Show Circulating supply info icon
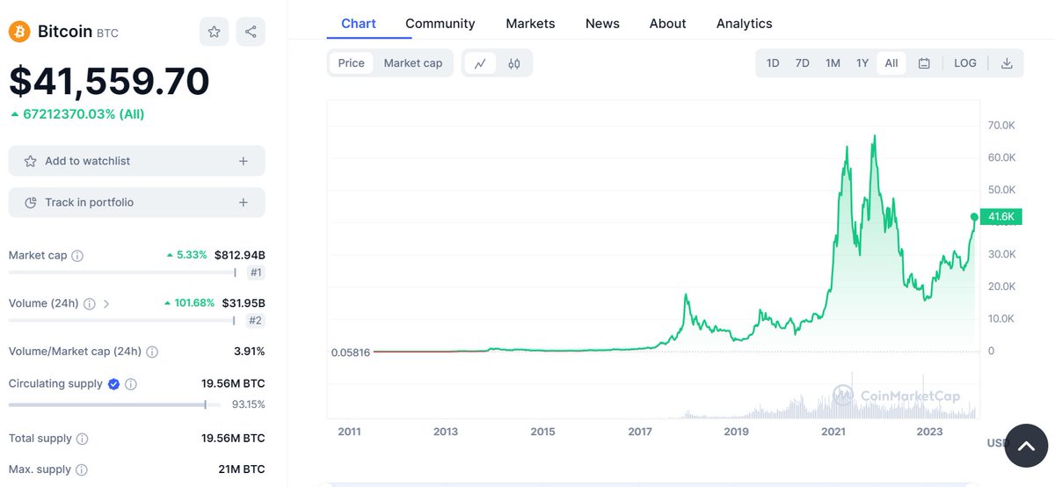The height and width of the screenshot is (487, 1055). (x=131, y=384)
